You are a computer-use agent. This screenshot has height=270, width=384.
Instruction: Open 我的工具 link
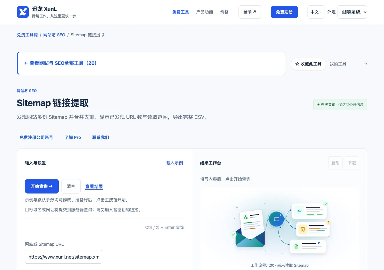click(338, 64)
